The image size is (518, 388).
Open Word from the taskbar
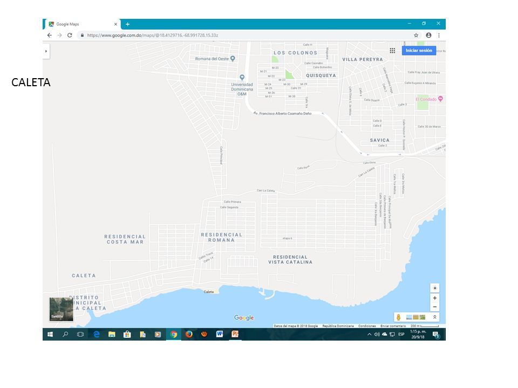pos(220,334)
